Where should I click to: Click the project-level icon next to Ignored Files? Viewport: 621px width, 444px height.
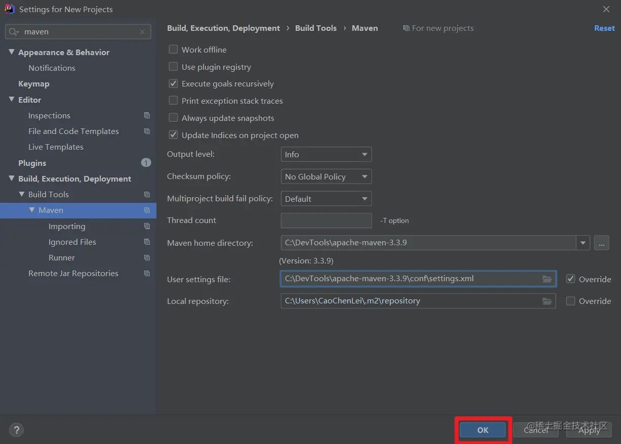click(x=147, y=242)
